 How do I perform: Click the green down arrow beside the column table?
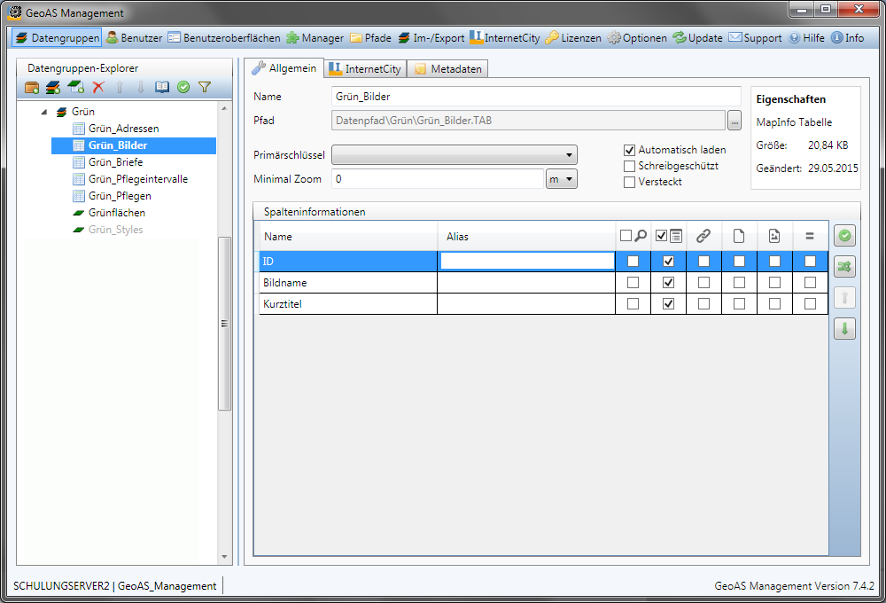pyautogui.click(x=844, y=329)
